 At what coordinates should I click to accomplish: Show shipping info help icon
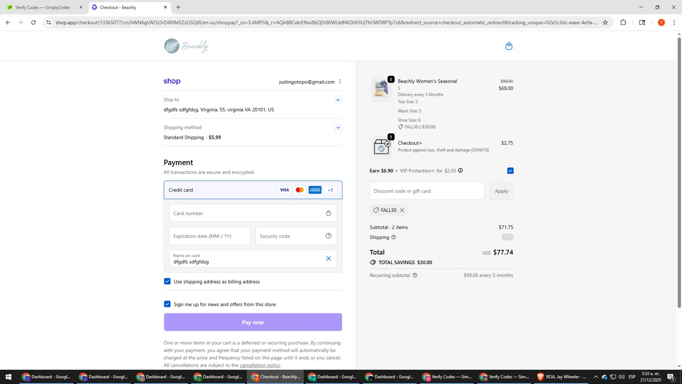click(393, 237)
